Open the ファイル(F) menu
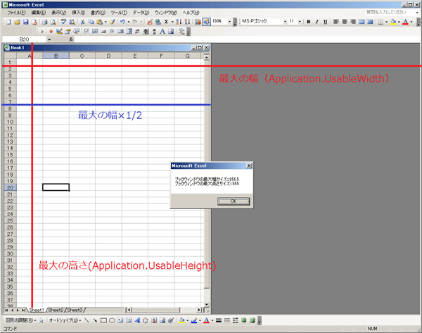 [16, 13]
